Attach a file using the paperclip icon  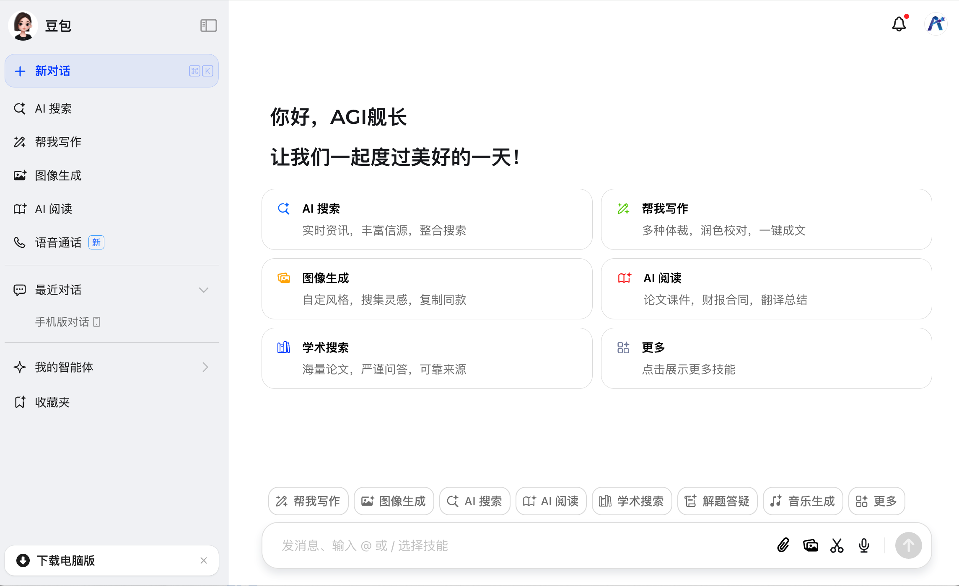783,545
